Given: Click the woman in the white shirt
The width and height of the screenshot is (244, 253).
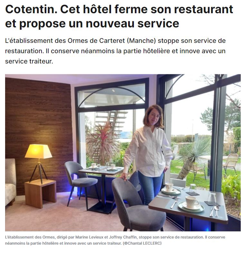Looking at the screenshot, I should 148,153.
